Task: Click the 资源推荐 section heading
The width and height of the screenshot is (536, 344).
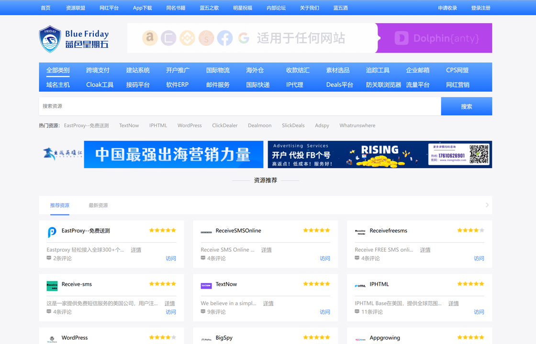Action: coord(266,180)
